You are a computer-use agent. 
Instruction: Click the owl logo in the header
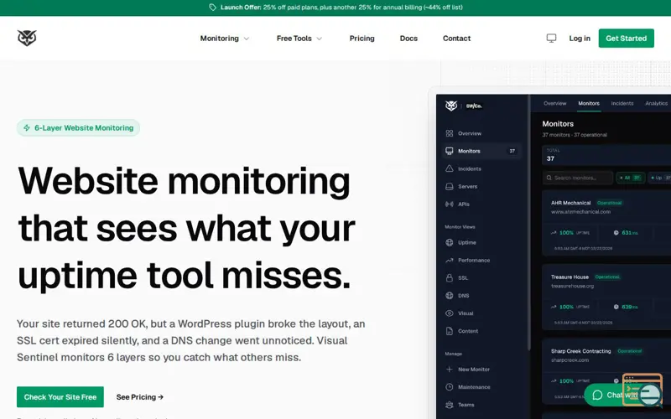tap(27, 38)
